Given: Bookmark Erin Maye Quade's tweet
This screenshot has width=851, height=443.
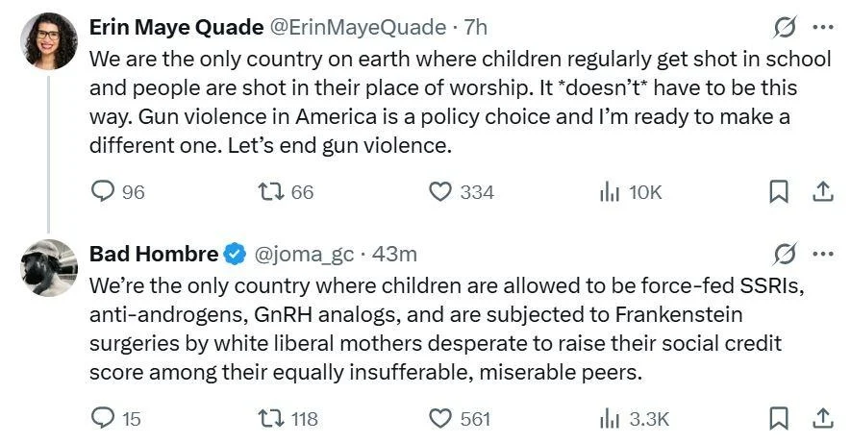Looking at the screenshot, I should tap(779, 192).
